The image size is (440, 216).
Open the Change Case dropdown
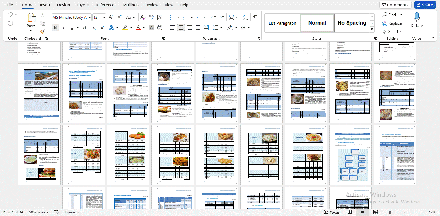pos(130,17)
